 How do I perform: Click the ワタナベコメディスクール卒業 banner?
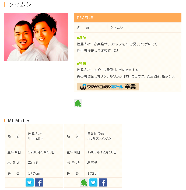click(x=108, y=87)
